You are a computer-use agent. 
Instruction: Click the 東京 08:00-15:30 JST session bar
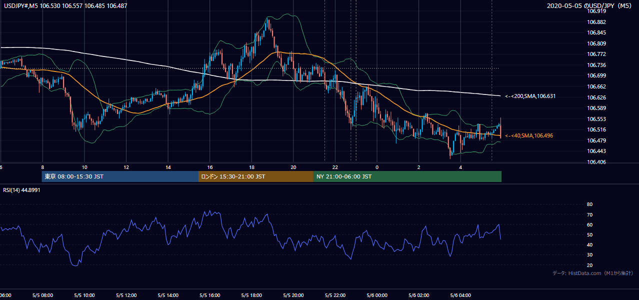(120, 176)
